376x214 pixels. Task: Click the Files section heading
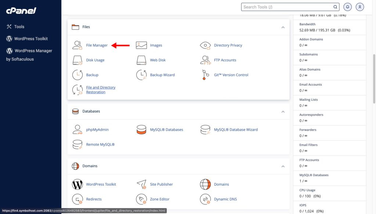point(86,27)
